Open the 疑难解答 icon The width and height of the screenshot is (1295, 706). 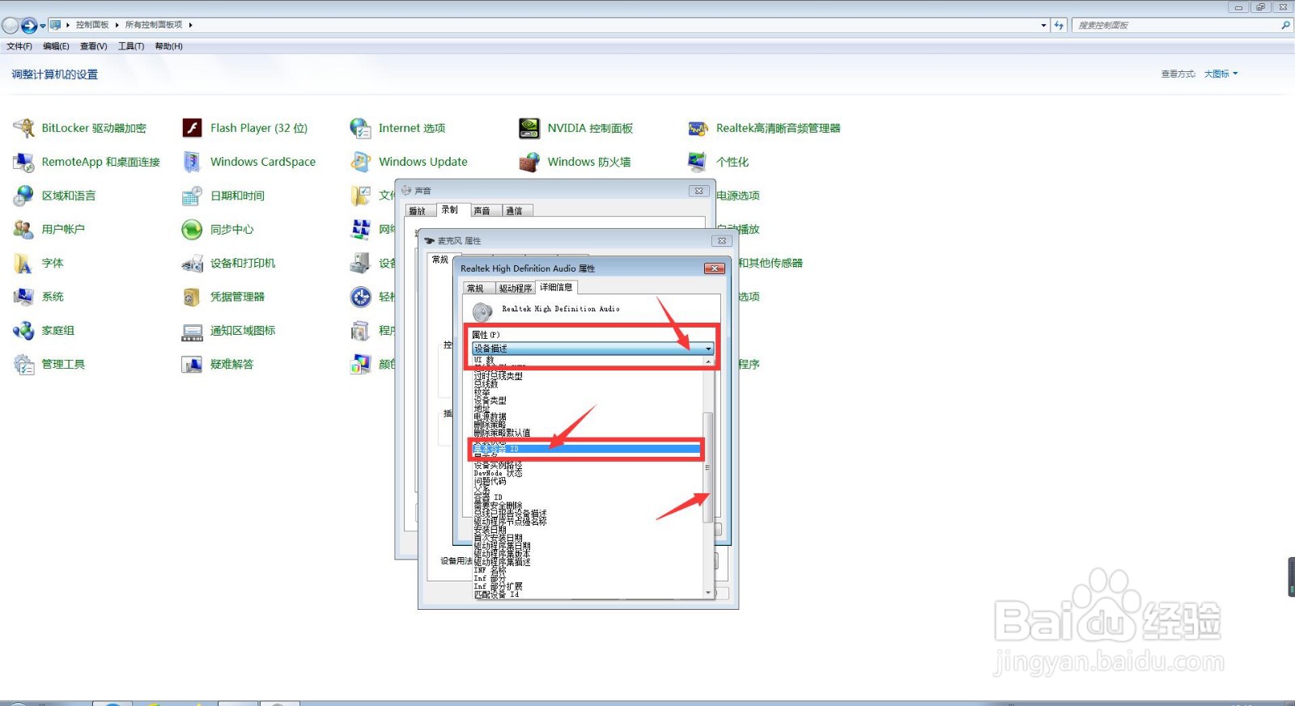(192, 365)
